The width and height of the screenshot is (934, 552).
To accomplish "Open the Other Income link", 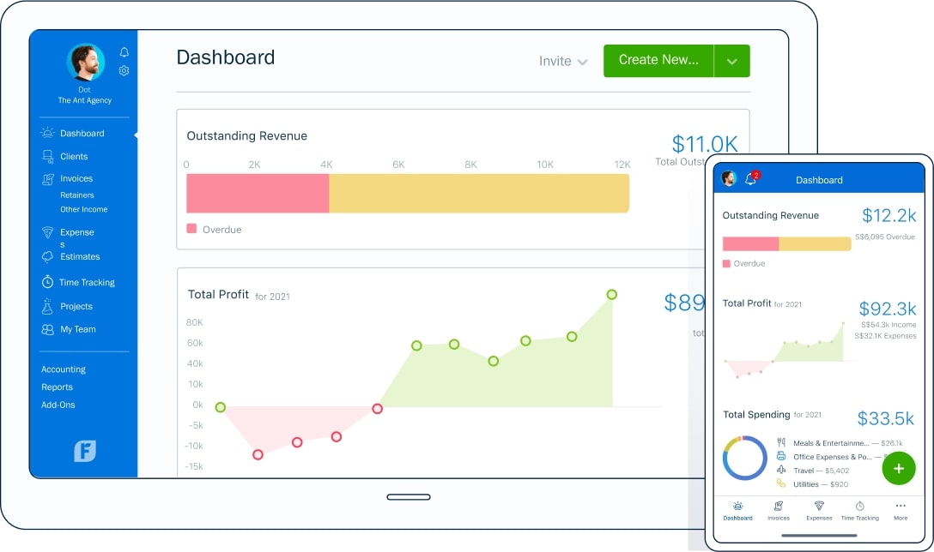I will point(85,209).
